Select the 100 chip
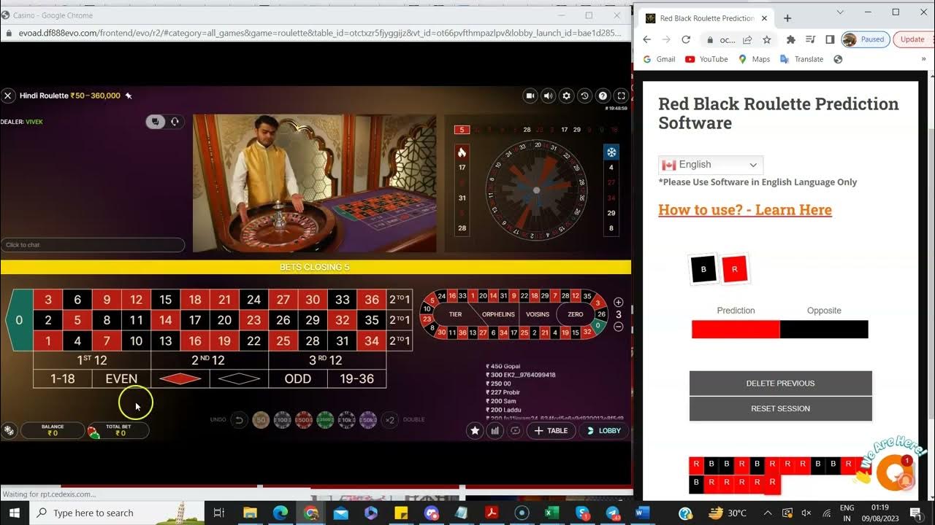This screenshot has height=525, width=935. (282, 420)
